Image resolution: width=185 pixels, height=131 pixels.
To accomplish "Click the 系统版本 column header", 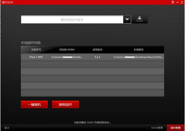I will (98, 50).
